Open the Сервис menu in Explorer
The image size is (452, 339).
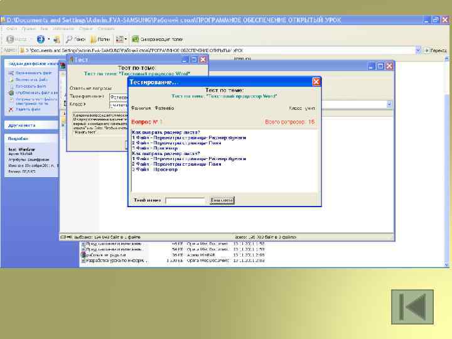(x=85, y=28)
